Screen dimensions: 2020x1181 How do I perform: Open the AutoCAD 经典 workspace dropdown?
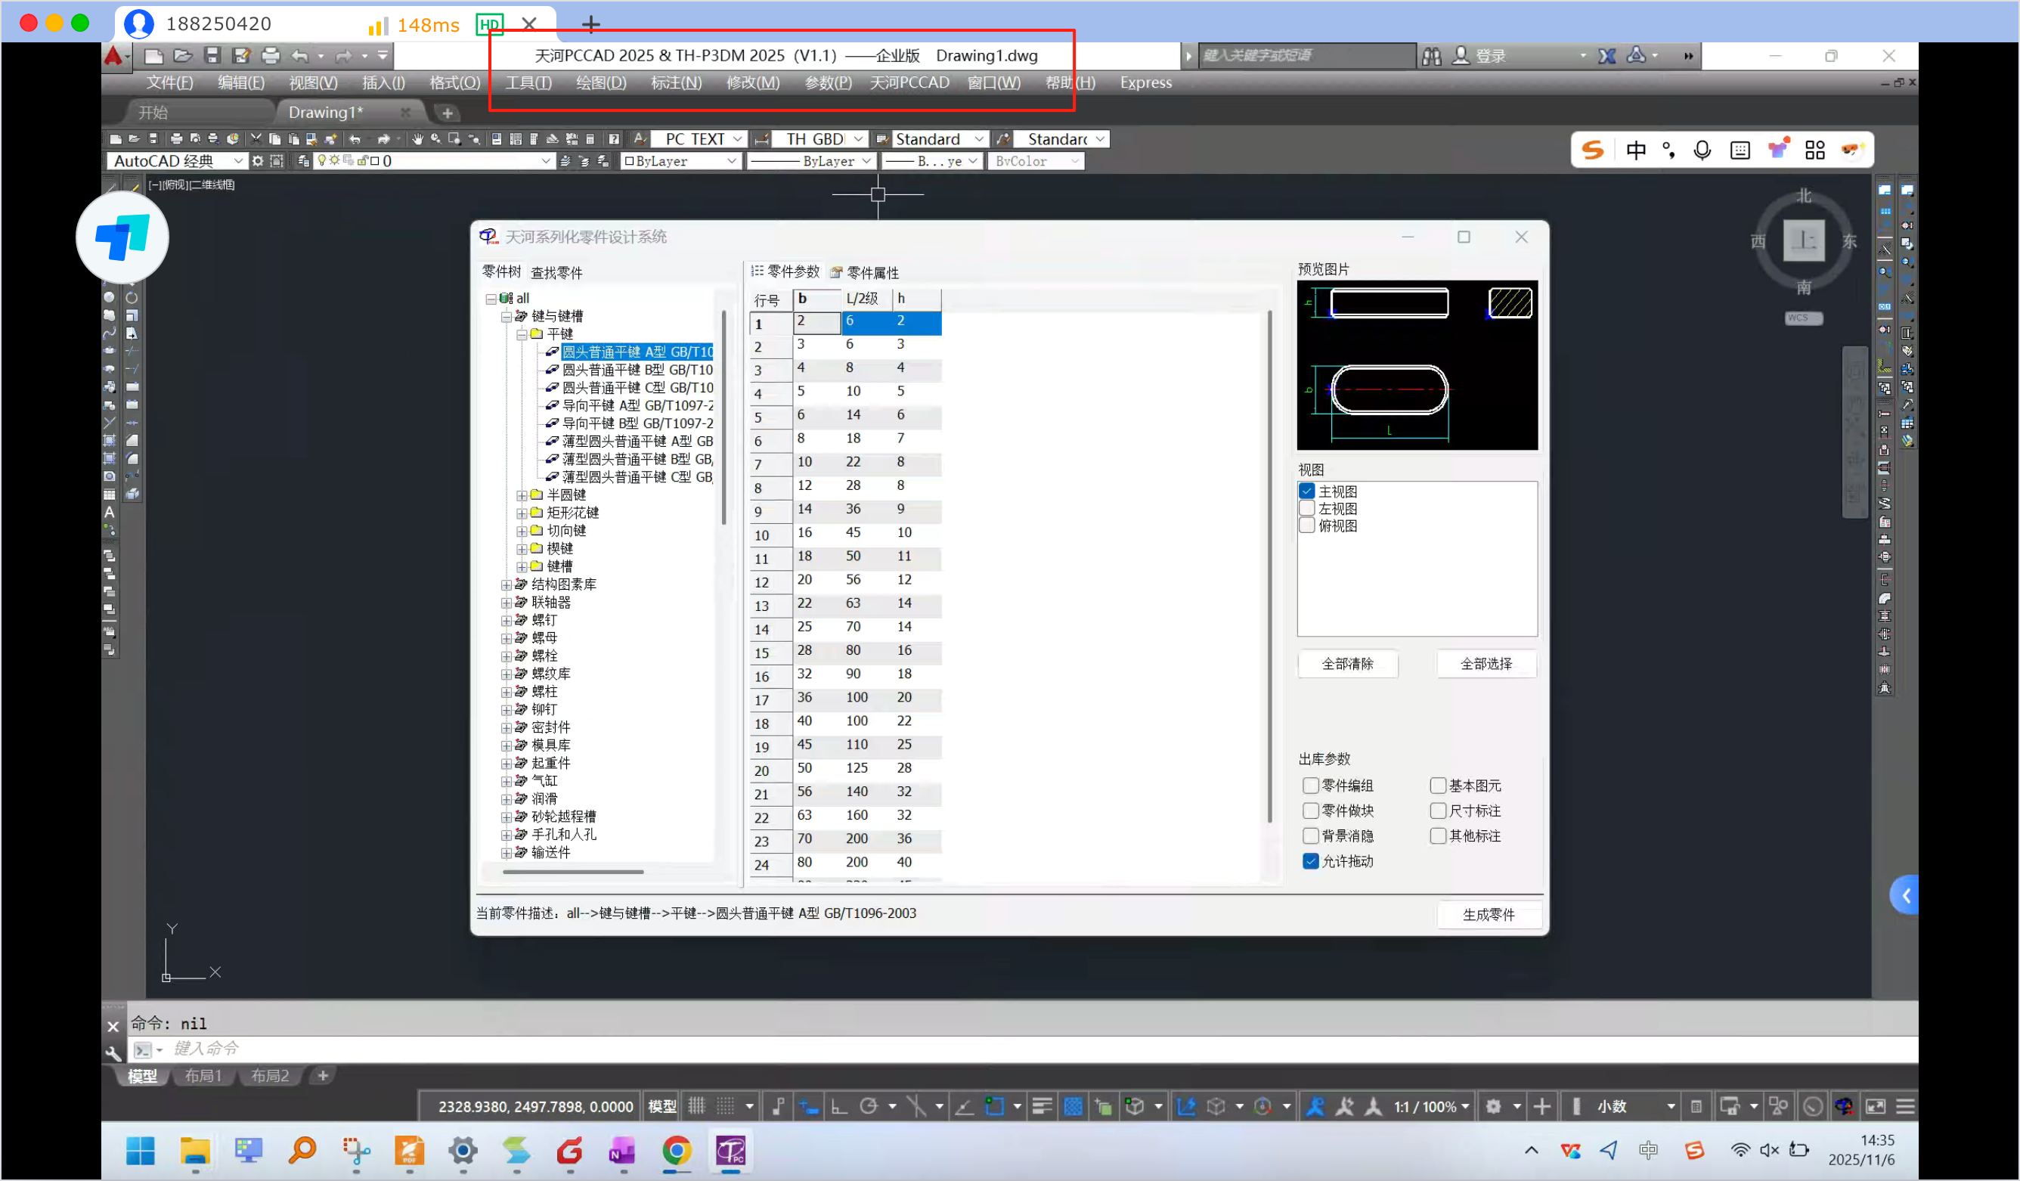pos(238,160)
